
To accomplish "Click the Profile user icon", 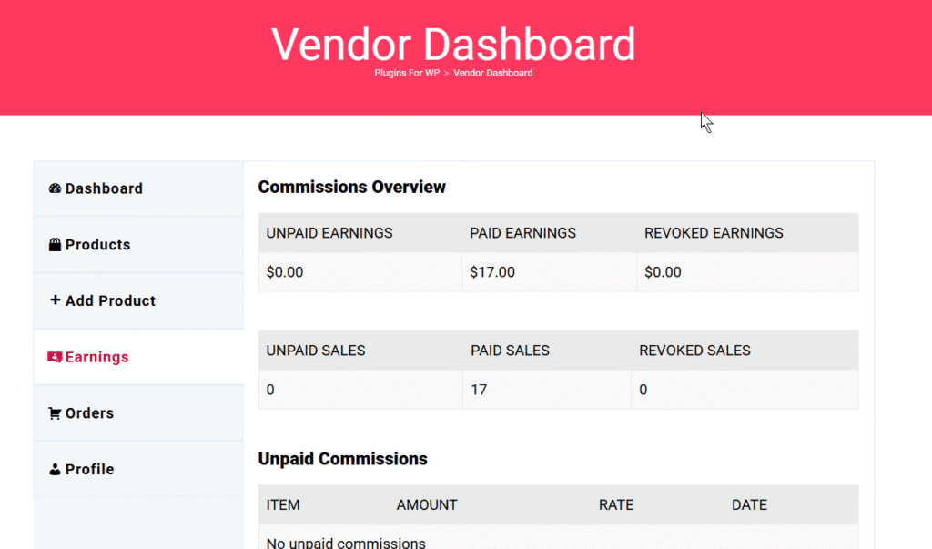I will [56, 469].
